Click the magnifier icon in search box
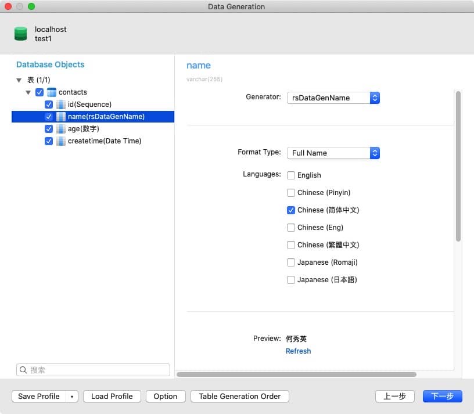Screen dimensions: 474x414 pos(23,369)
